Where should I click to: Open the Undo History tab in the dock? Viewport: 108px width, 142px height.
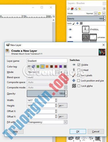click(80, 9)
